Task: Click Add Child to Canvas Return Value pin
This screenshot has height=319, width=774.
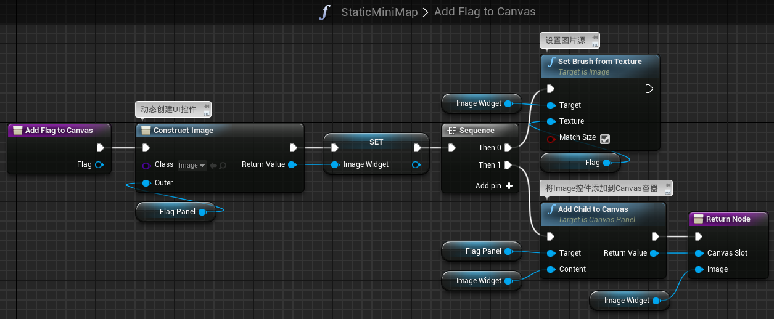Action: (655, 253)
